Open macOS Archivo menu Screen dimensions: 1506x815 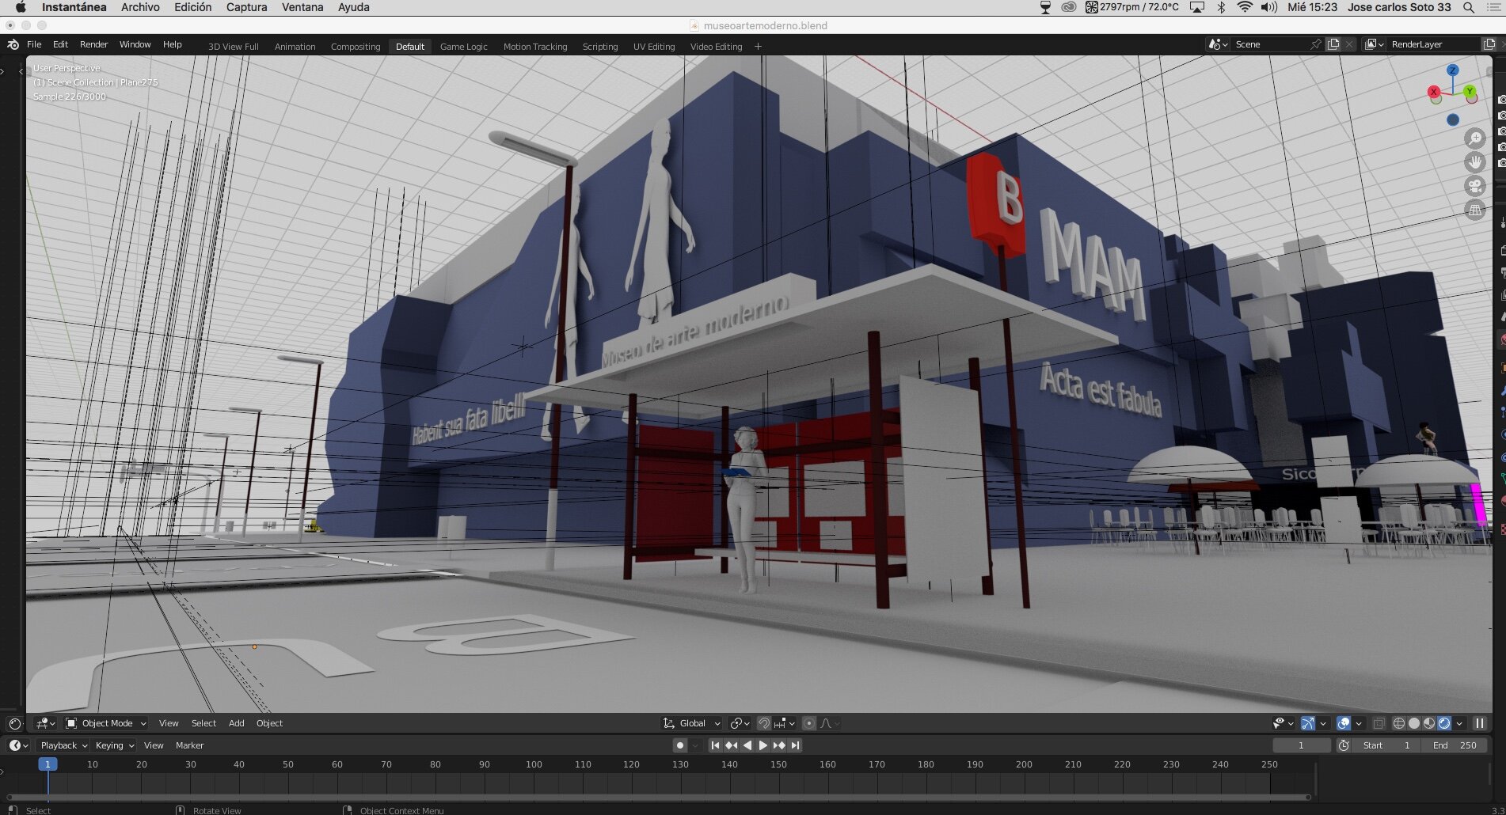pos(140,7)
